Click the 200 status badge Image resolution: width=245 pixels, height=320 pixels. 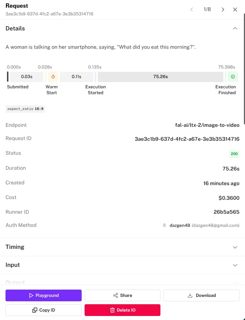pyautogui.click(x=234, y=154)
